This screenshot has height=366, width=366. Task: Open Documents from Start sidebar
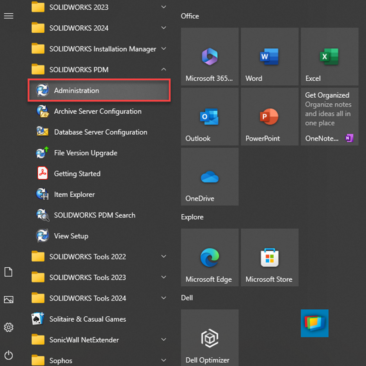[9, 272]
